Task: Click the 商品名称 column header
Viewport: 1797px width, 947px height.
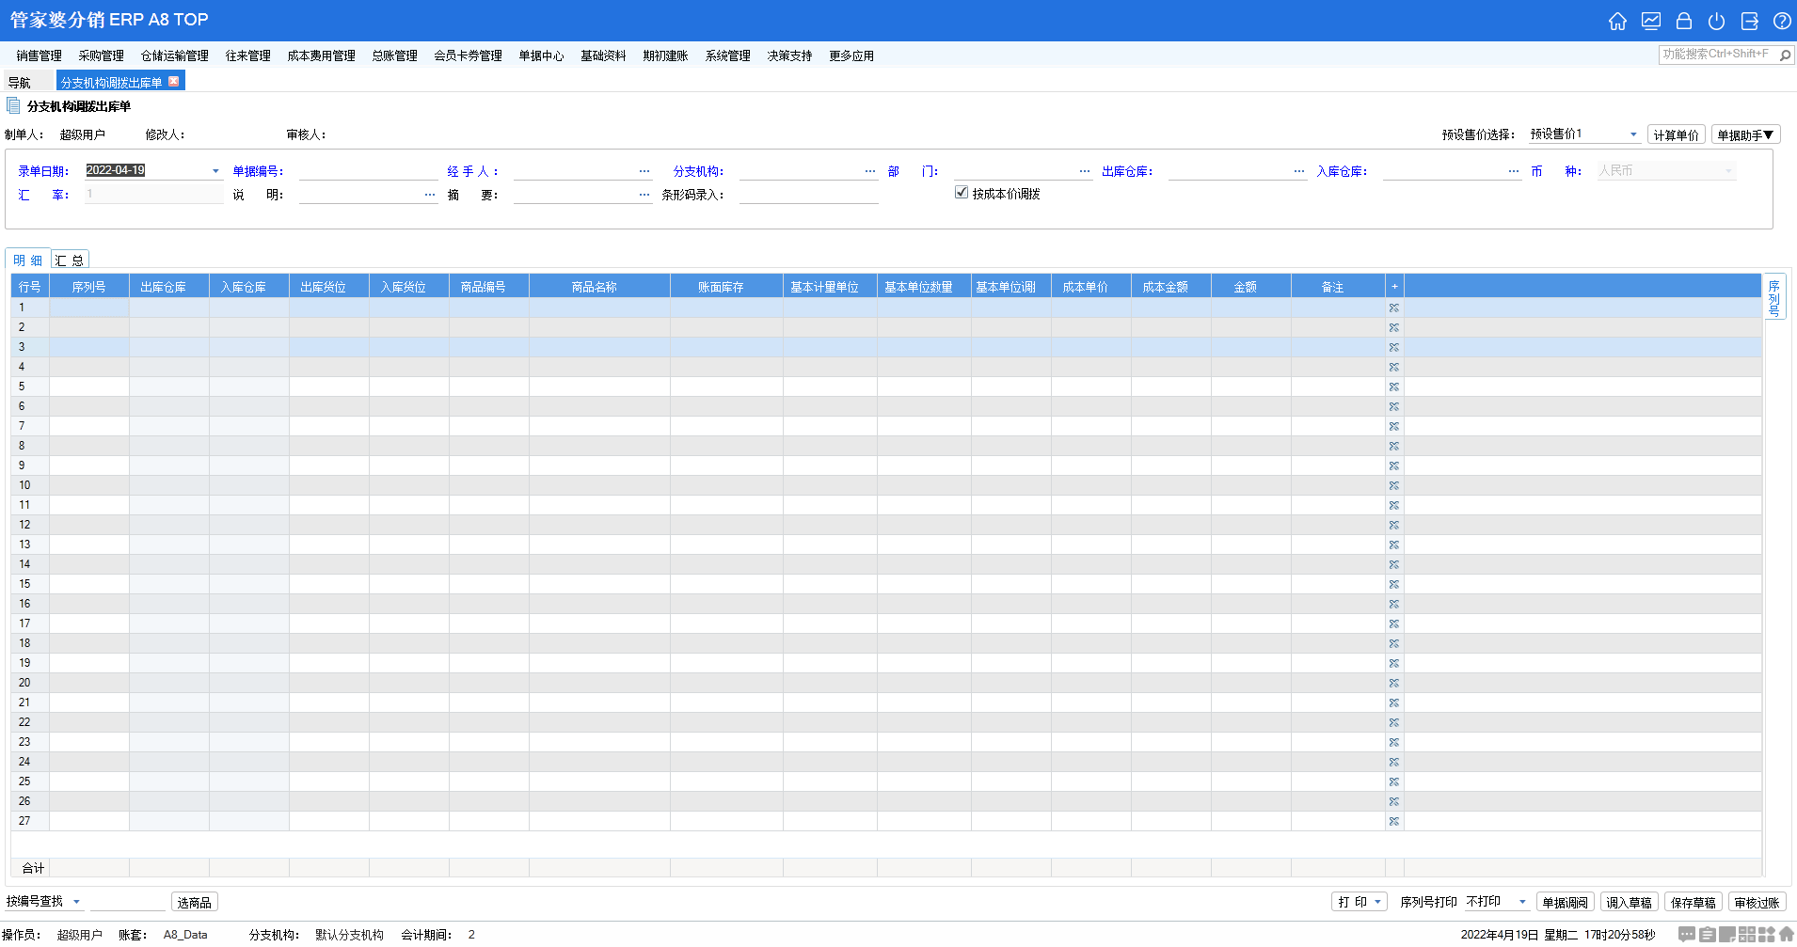Action: point(599,287)
